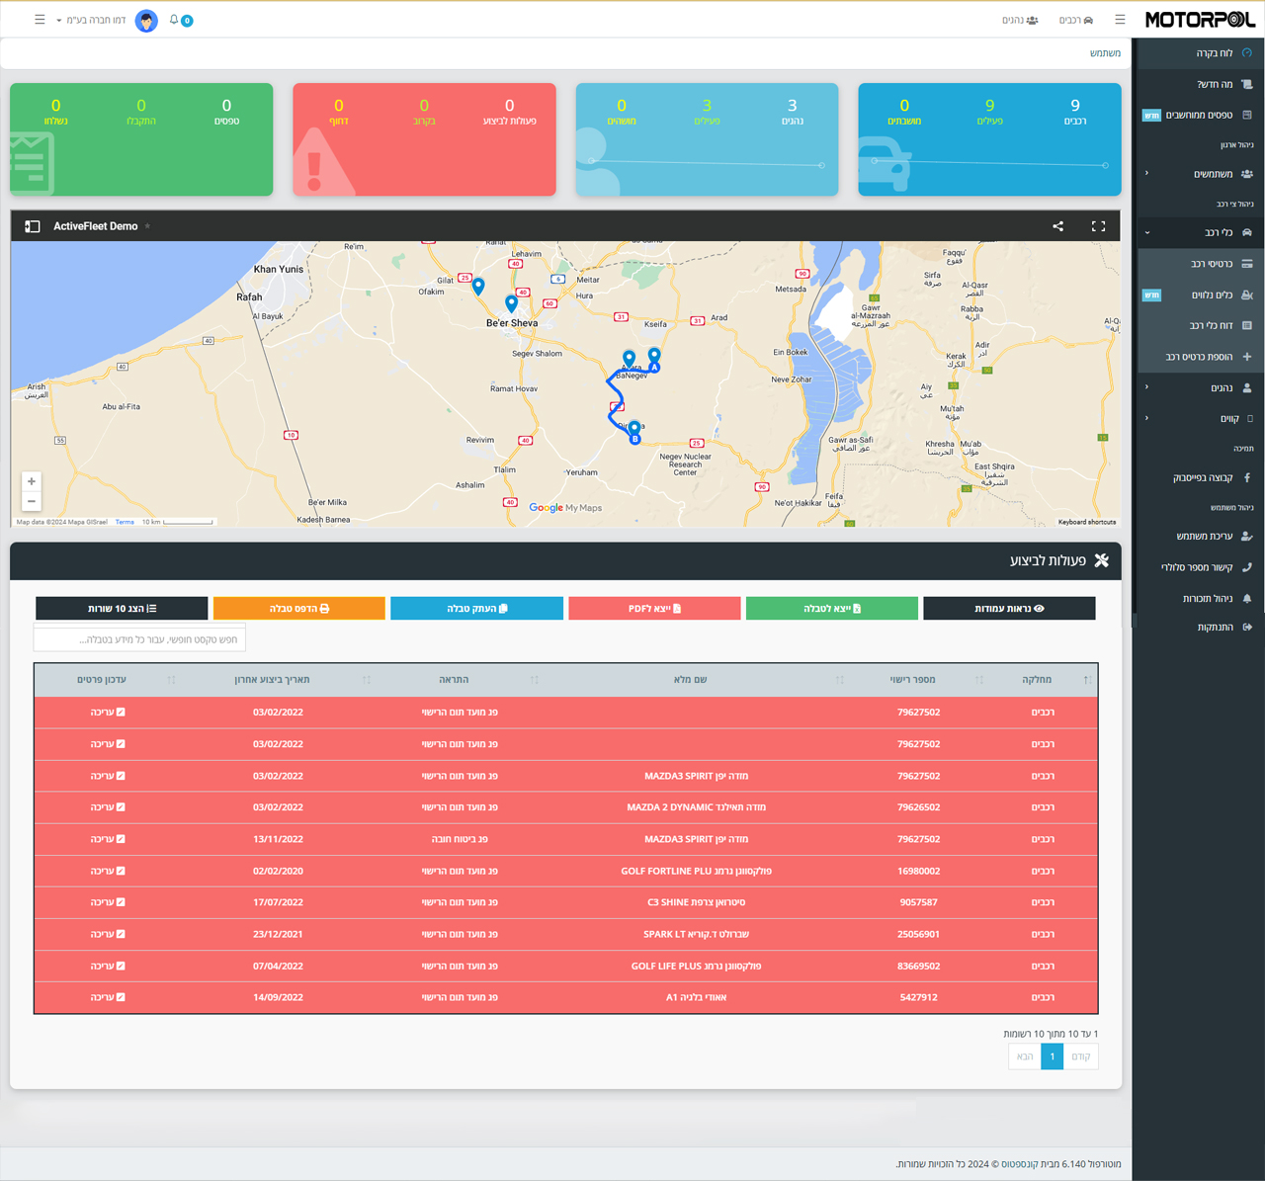Select דוח כלי רכב in sidebar

[1210, 325]
